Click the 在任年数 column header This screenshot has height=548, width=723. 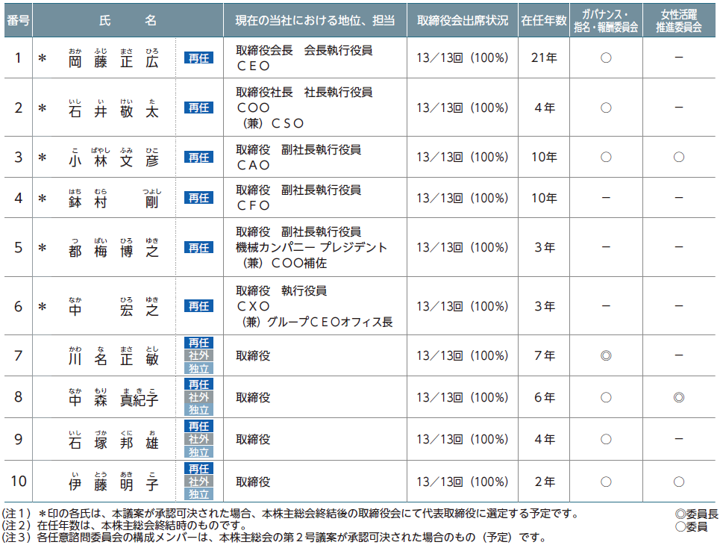pos(544,20)
